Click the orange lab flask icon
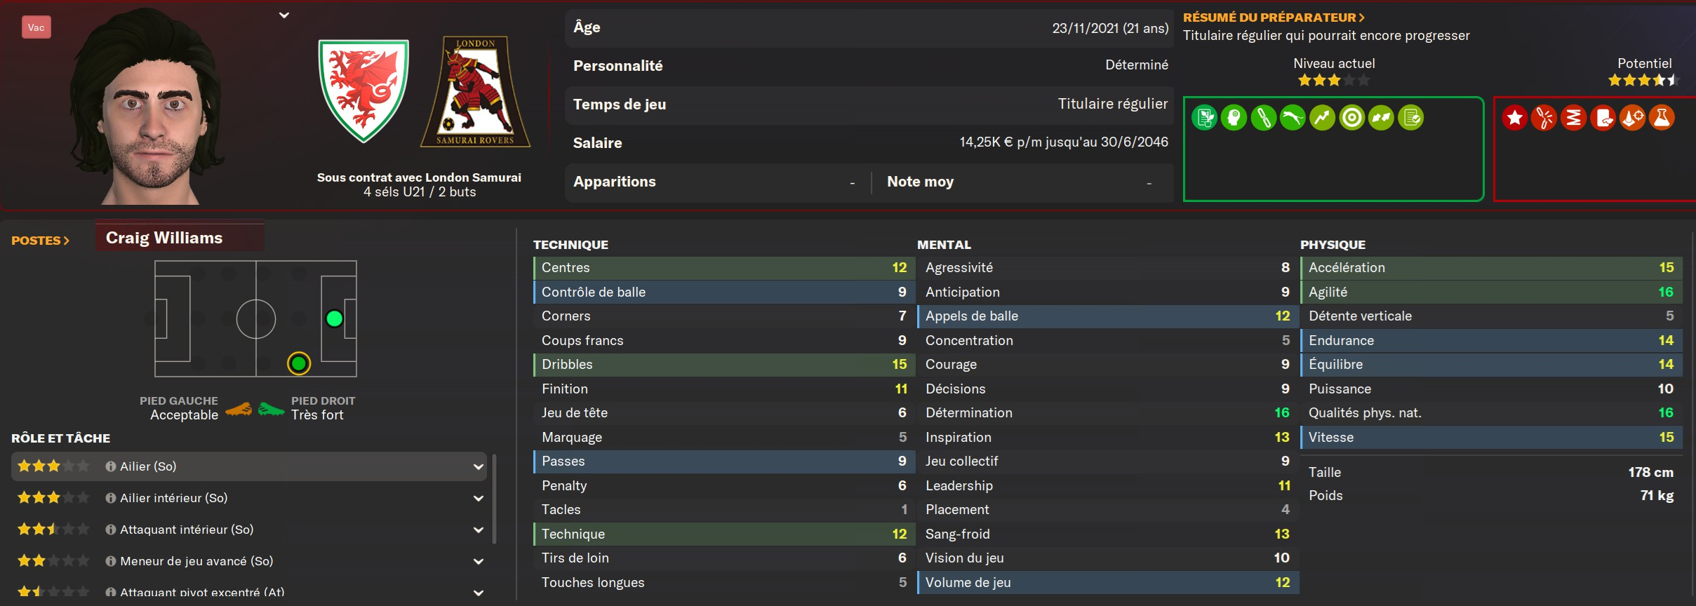The width and height of the screenshot is (1696, 606). coord(1662,118)
